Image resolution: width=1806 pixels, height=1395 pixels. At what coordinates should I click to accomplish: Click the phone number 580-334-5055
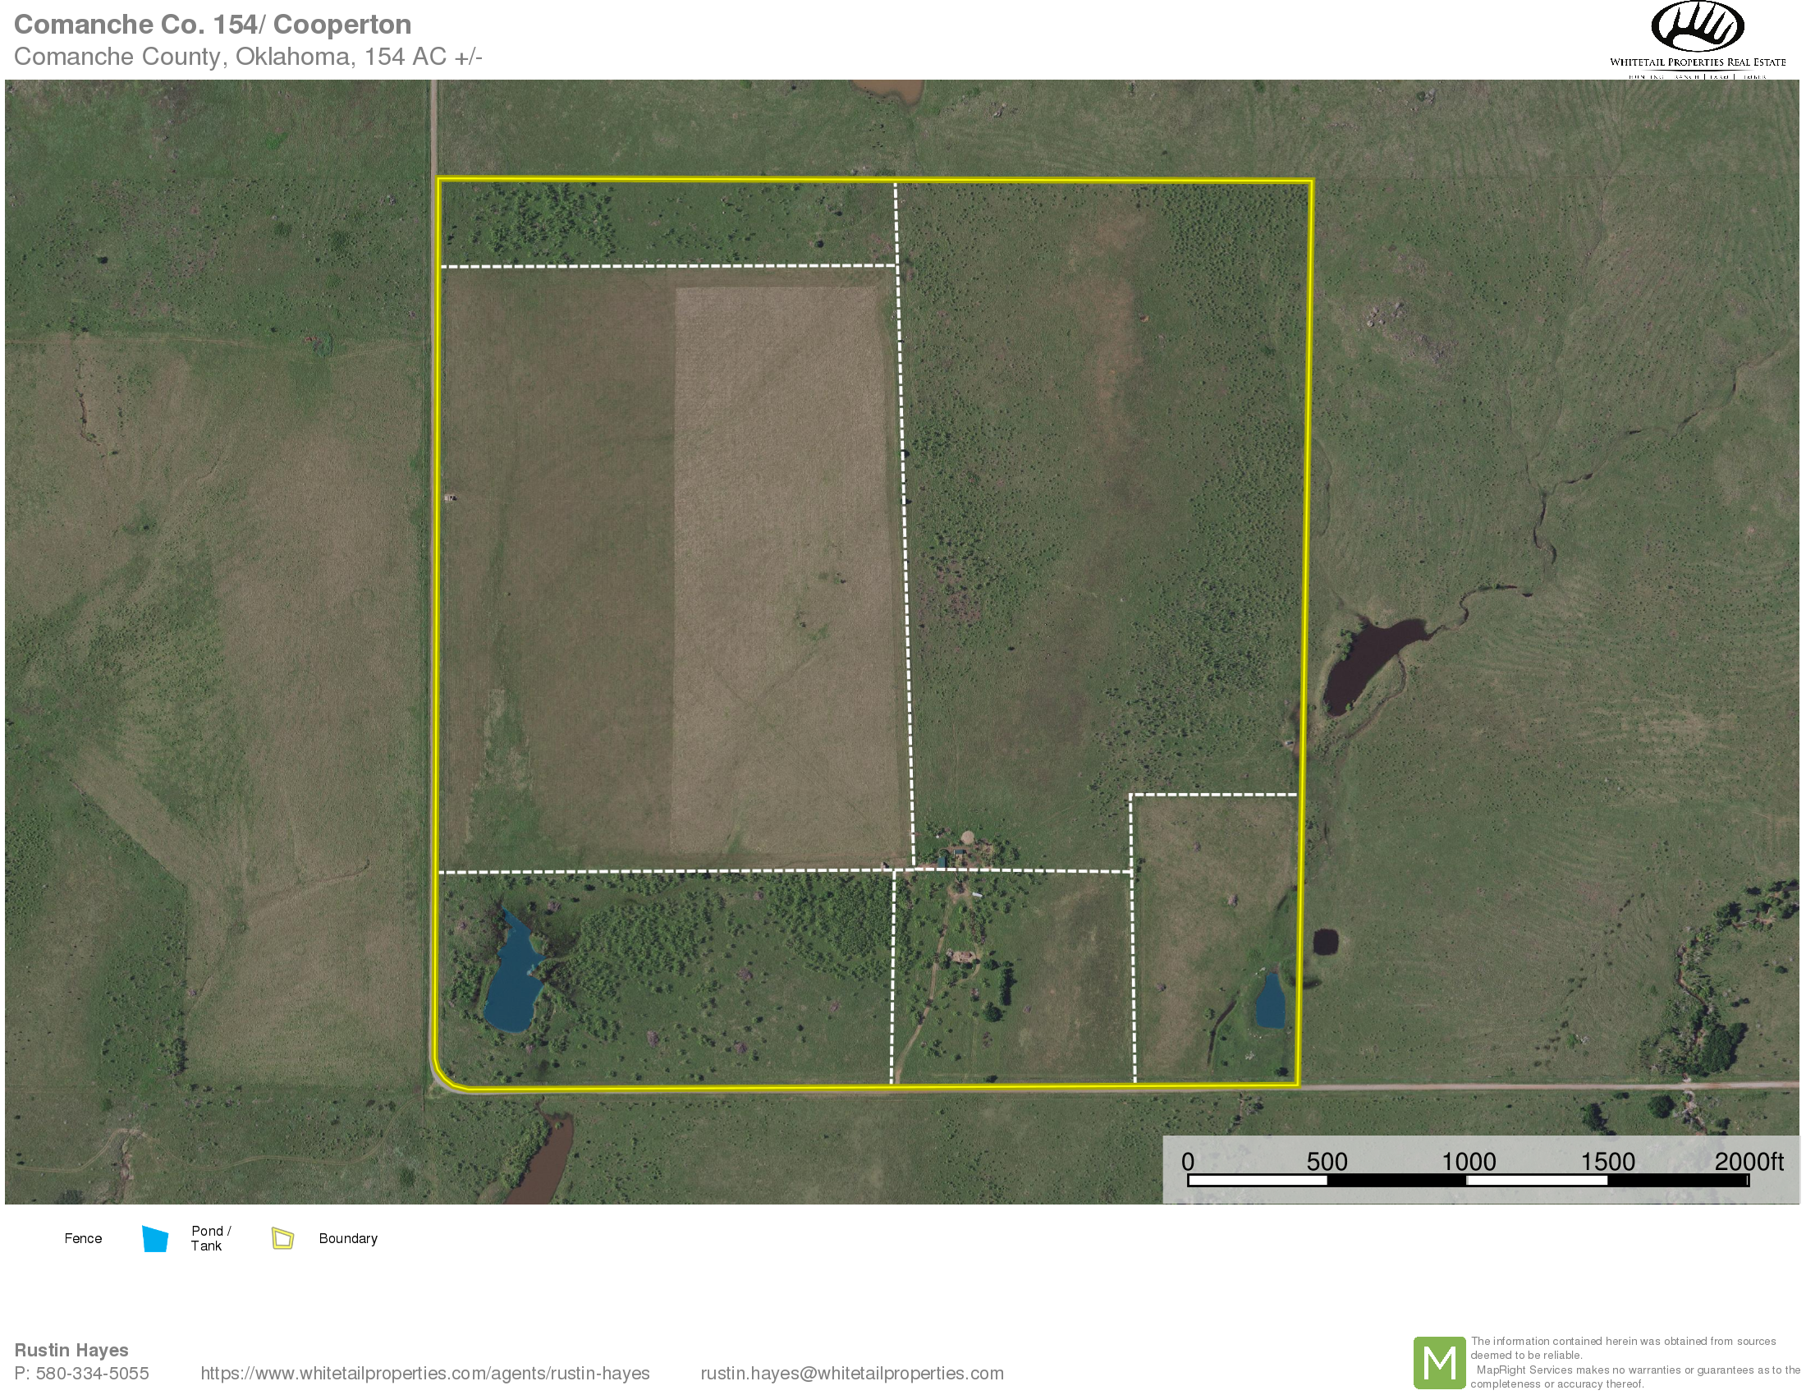[92, 1373]
